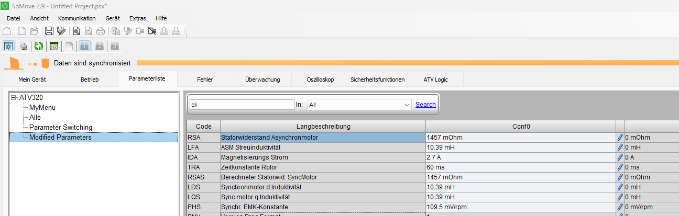Click the 1457 mOhm value in RSA row
This screenshot has height=216, width=679.
click(x=521, y=138)
